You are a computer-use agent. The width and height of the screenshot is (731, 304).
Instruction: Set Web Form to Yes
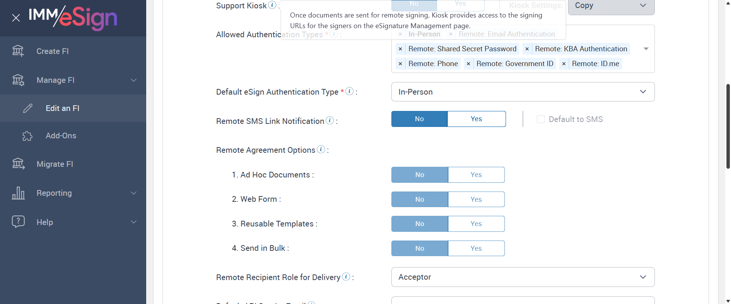pyautogui.click(x=476, y=199)
